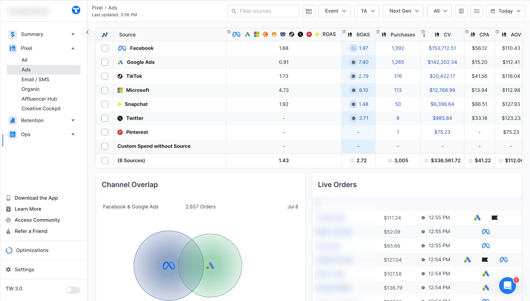Click the TikTok icon in ROAS header
This screenshot has width=530, height=301.
pos(291,34)
